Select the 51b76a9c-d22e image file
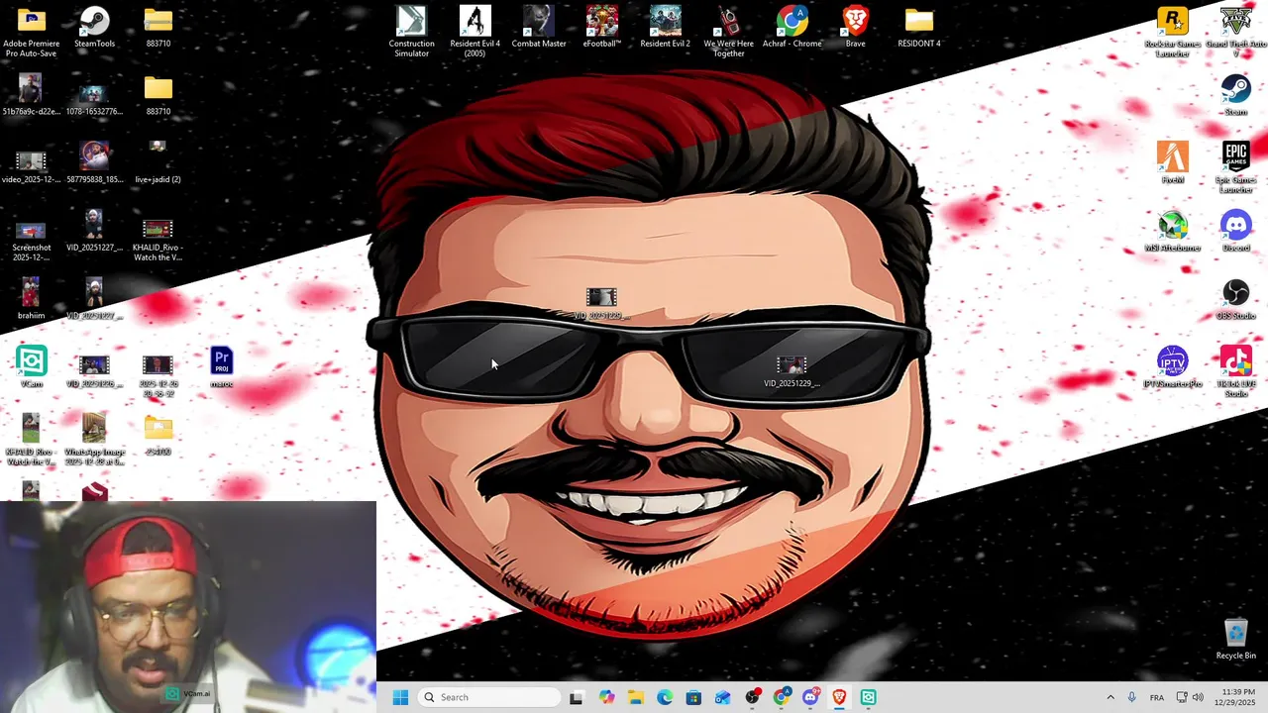Viewport: 1268px width, 713px height. point(31,96)
